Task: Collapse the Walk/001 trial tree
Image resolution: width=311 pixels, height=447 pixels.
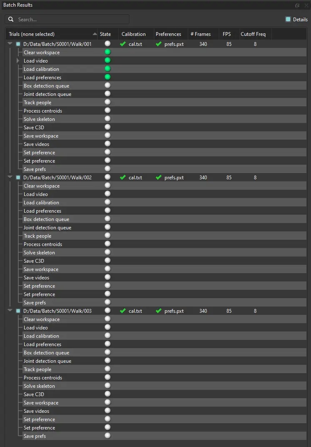Action: (x=10, y=44)
